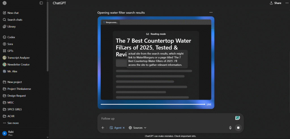
Task: Click the Grammarly icon in the input
Action: (x=238, y=118)
